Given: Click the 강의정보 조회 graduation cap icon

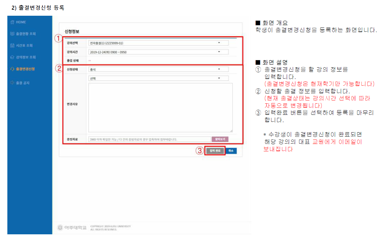Looking at the screenshot, I should tap(12, 57).
